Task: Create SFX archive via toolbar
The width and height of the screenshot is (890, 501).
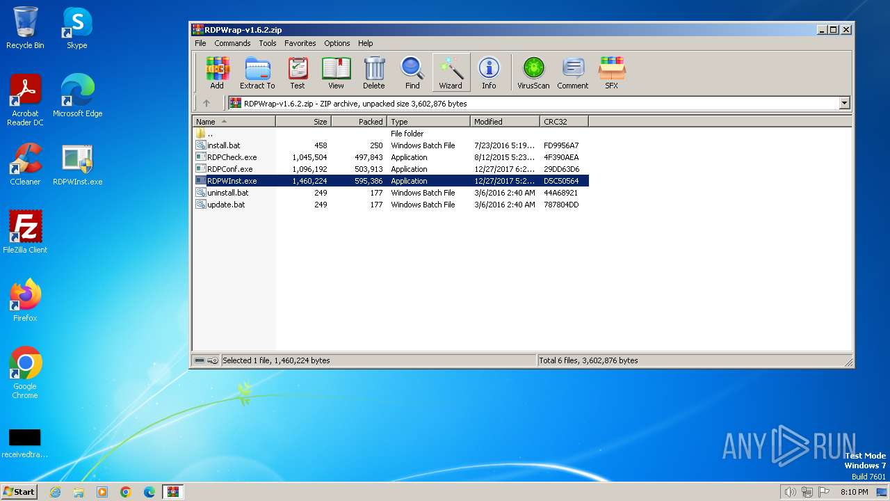Action: [611, 73]
